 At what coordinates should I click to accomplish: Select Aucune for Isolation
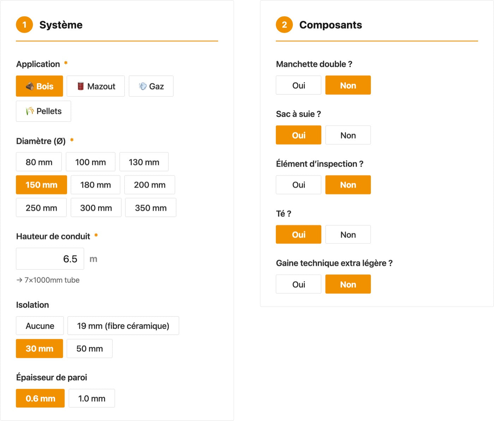pos(40,326)
